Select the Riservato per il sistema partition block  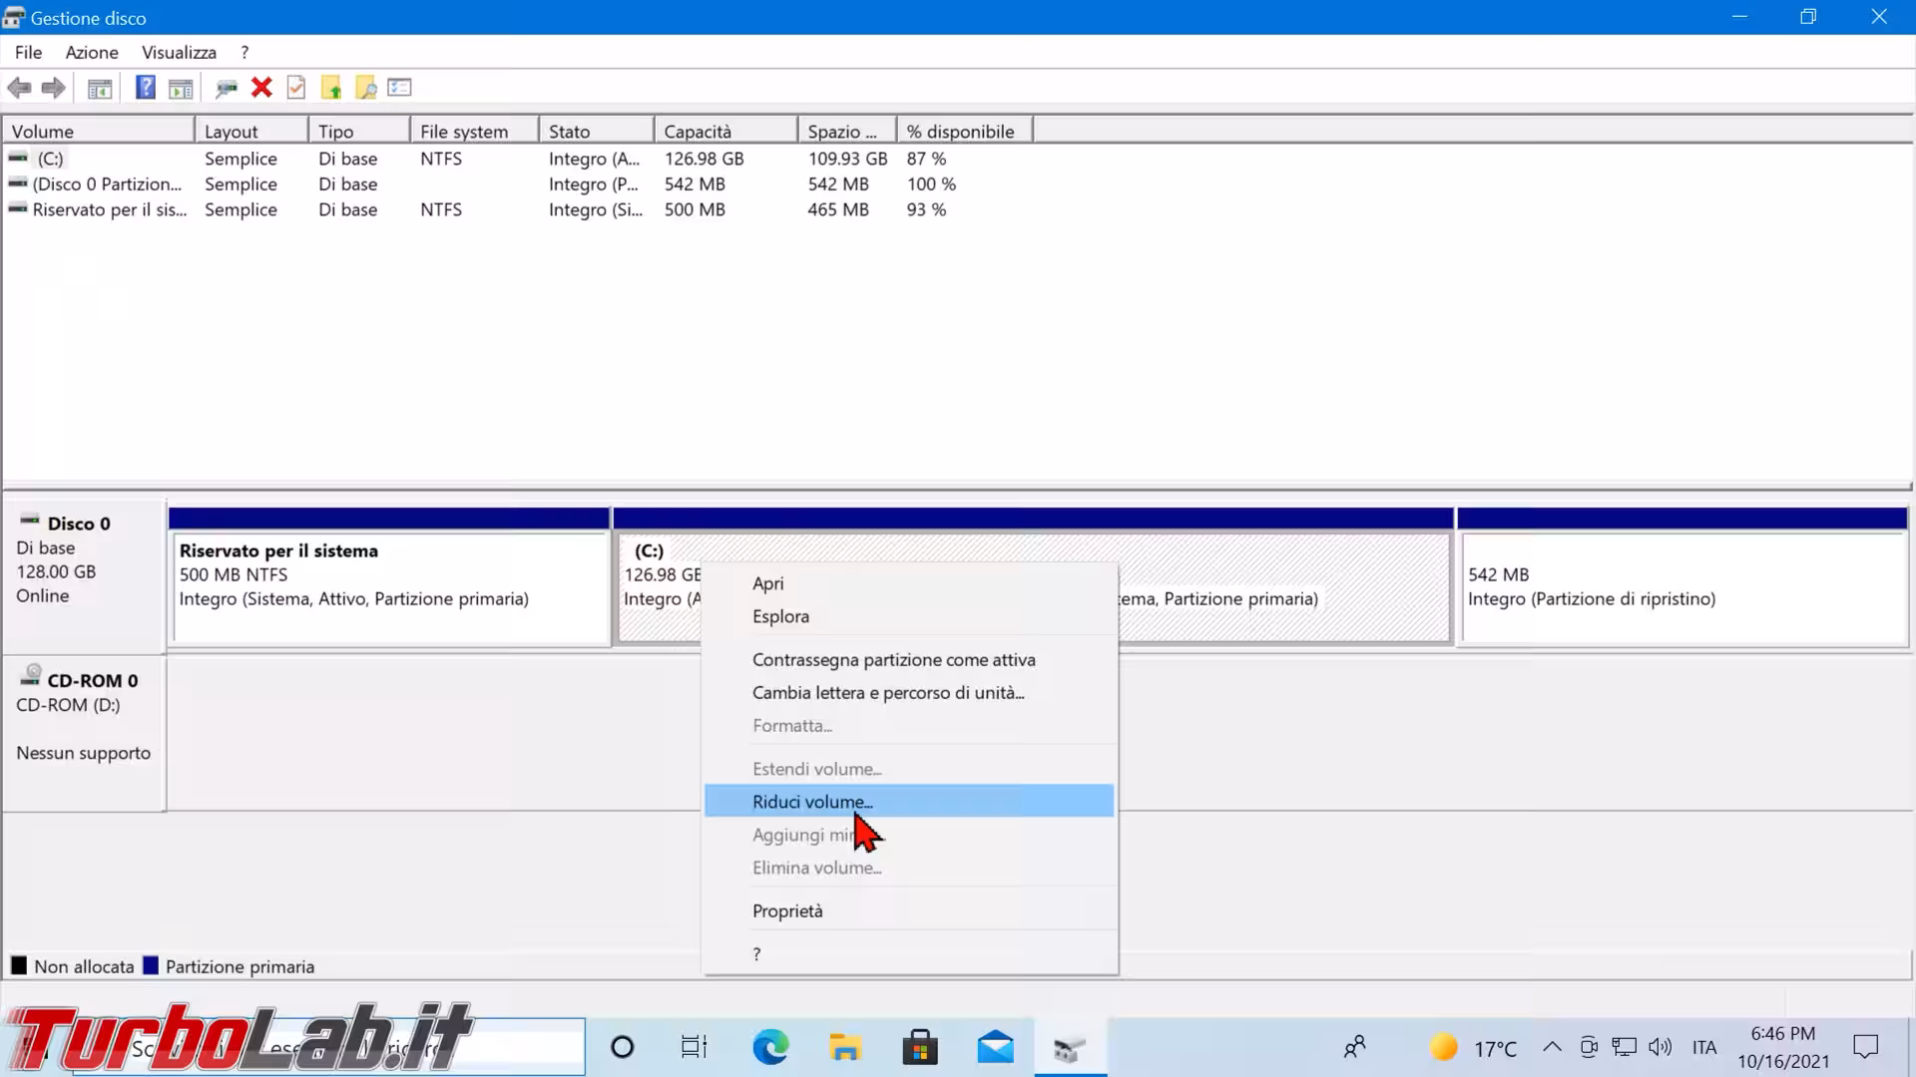(389, 588)
